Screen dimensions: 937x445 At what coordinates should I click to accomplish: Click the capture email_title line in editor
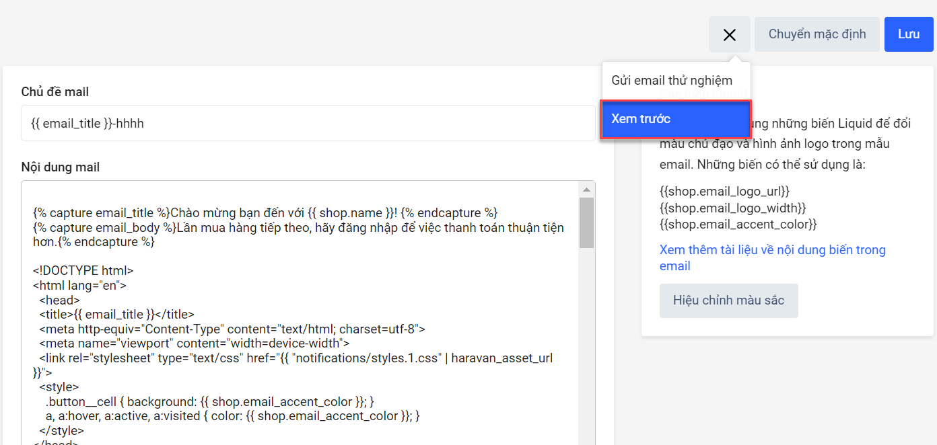point(265,213)
